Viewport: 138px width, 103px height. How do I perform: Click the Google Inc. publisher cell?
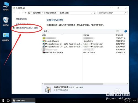[88, 41]
